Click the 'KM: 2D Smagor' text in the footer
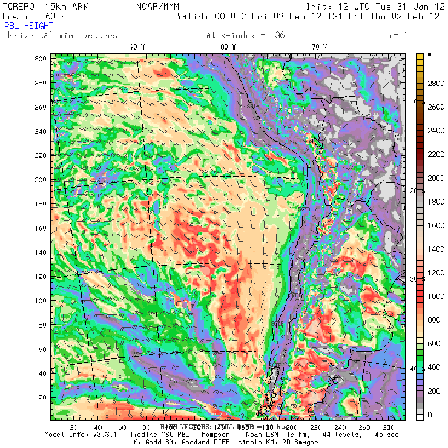Viewport: 448px width, 448px height. click(x=292, y=443)
